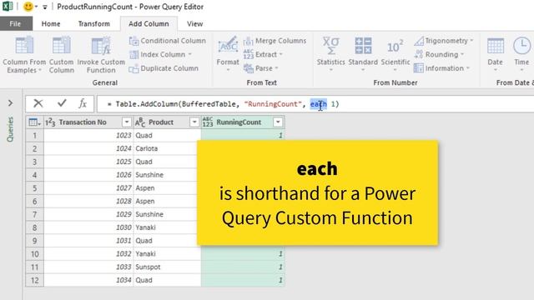The height and width of the screenshot is (300, 534).
Task: Select Invoke Custom Function
Action: pyautogui.click(x=101, y=55)
